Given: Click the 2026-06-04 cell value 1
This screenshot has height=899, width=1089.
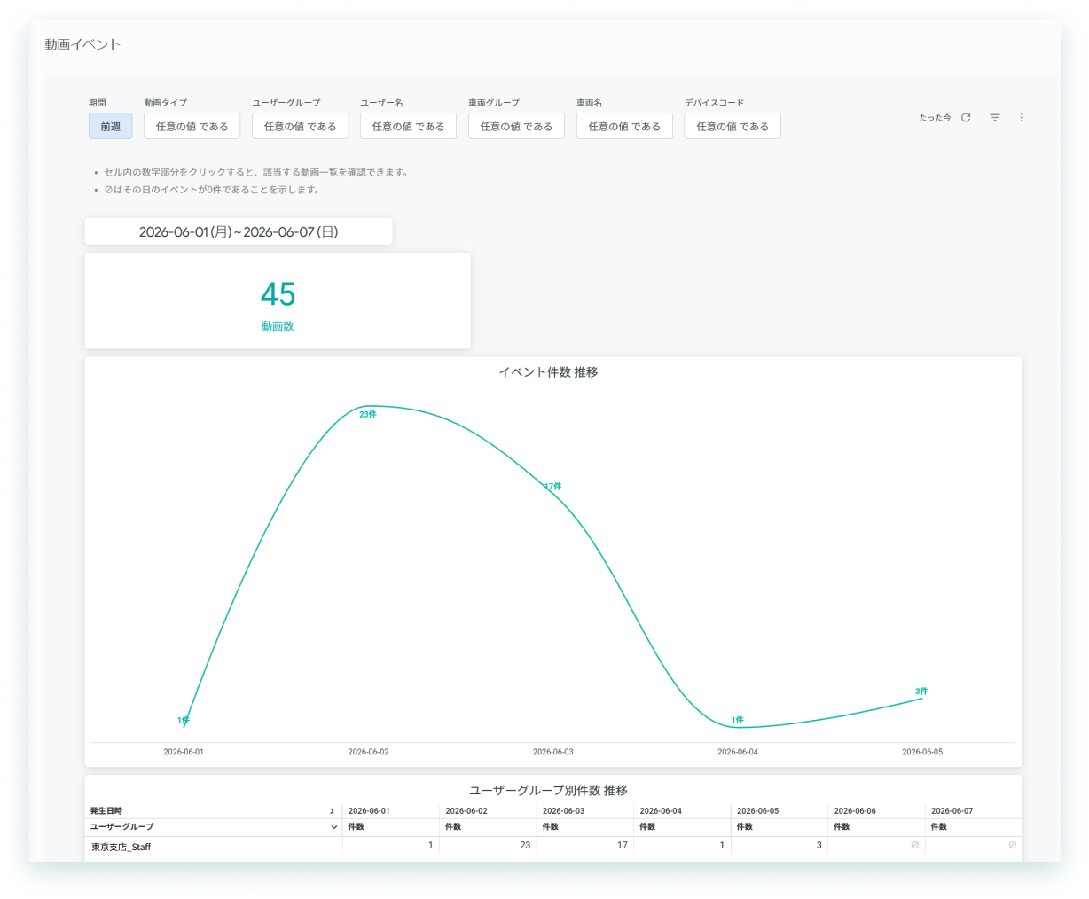Looking at the screenshot, I should click(722, 846).
